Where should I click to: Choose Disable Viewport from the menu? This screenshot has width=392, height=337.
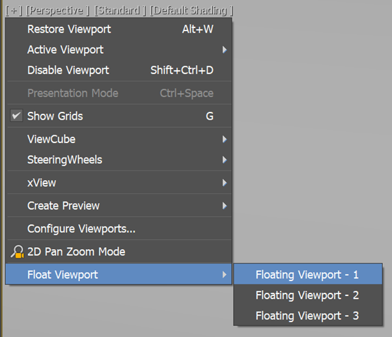[x=119, y=70]
